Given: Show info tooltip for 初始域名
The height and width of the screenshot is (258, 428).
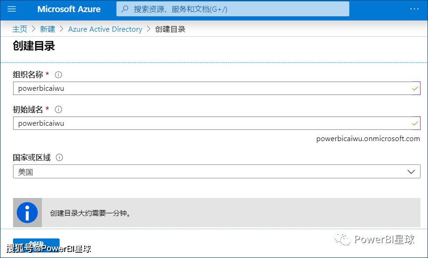Looking at the screenshot, I should point(58,109).
